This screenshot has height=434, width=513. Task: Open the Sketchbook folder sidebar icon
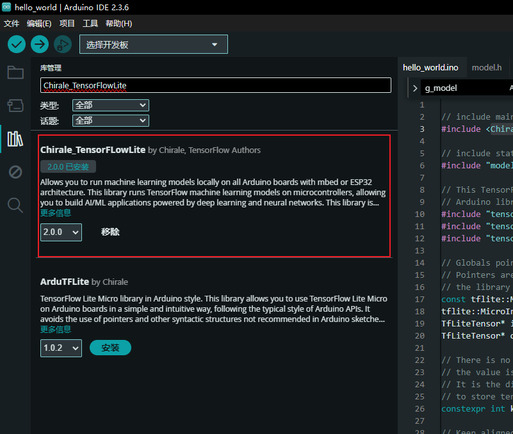[15, 72]
